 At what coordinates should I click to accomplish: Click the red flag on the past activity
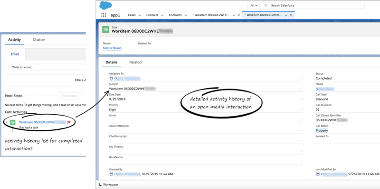(69, 122)
